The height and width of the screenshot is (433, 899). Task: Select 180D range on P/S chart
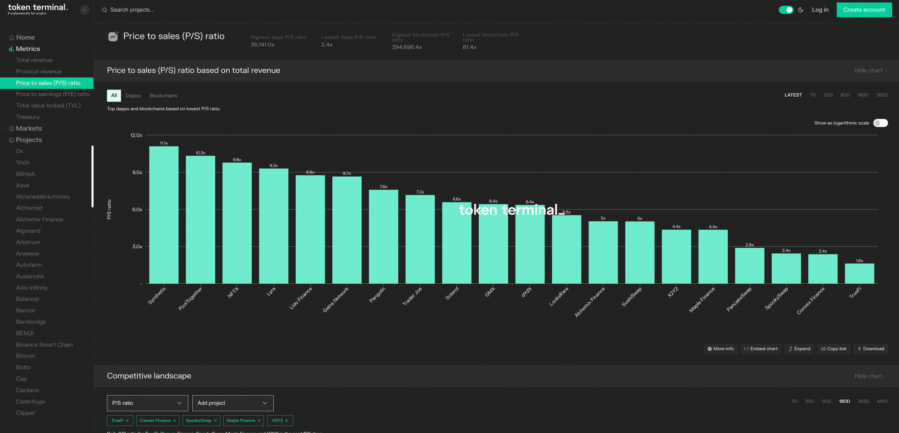(x=863, y=95)
